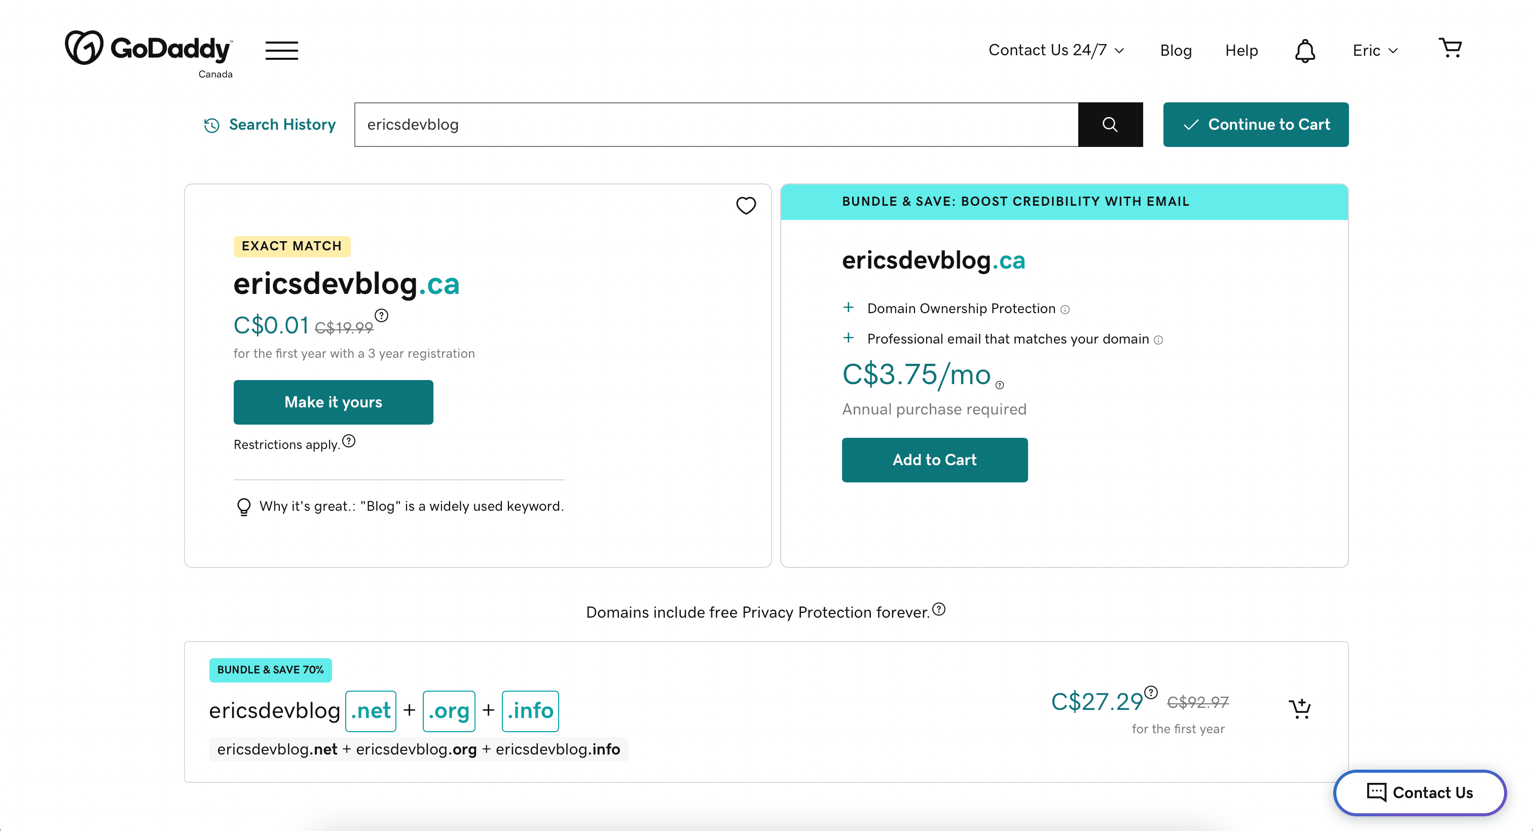Click the black magnifier search button
The width and height of the screenshot is (1533, 831).
1110,124
